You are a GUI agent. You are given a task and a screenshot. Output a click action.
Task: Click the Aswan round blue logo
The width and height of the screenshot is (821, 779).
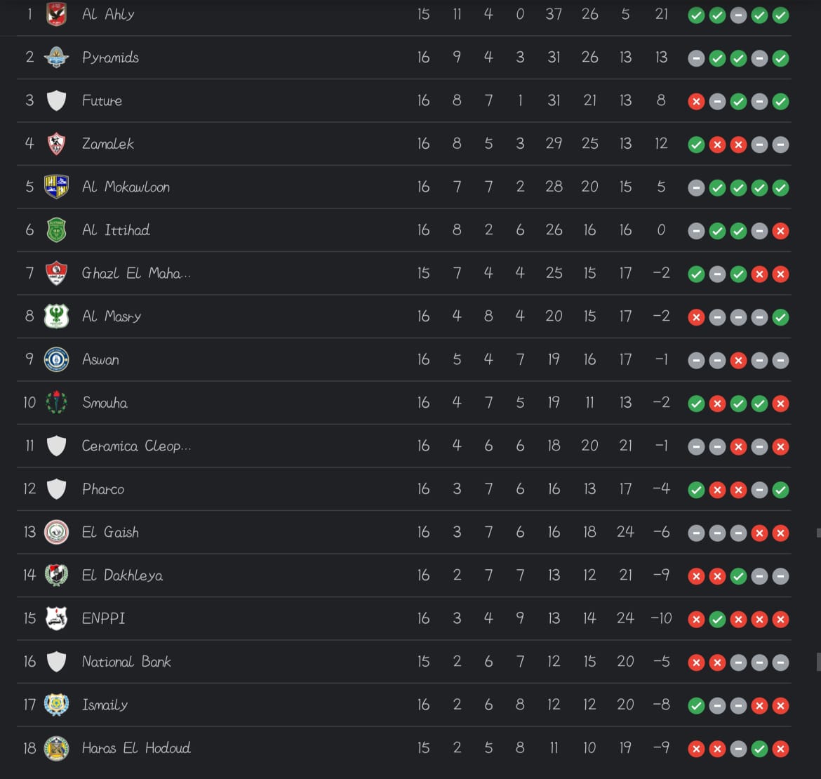coord(56,359)
